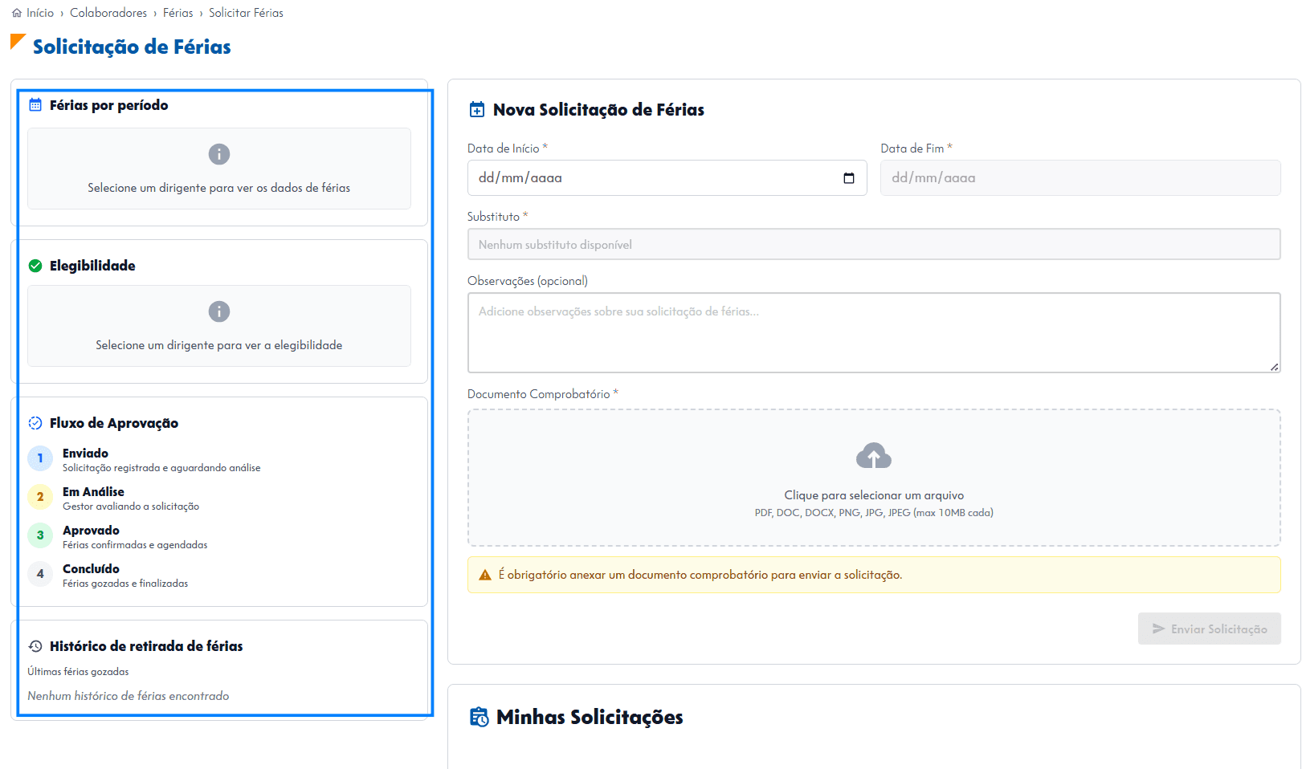Open Colaboradores breadcrumb link
Image resolution: width=1314 pixels, height=769 pixels.
tap(108, 13)
